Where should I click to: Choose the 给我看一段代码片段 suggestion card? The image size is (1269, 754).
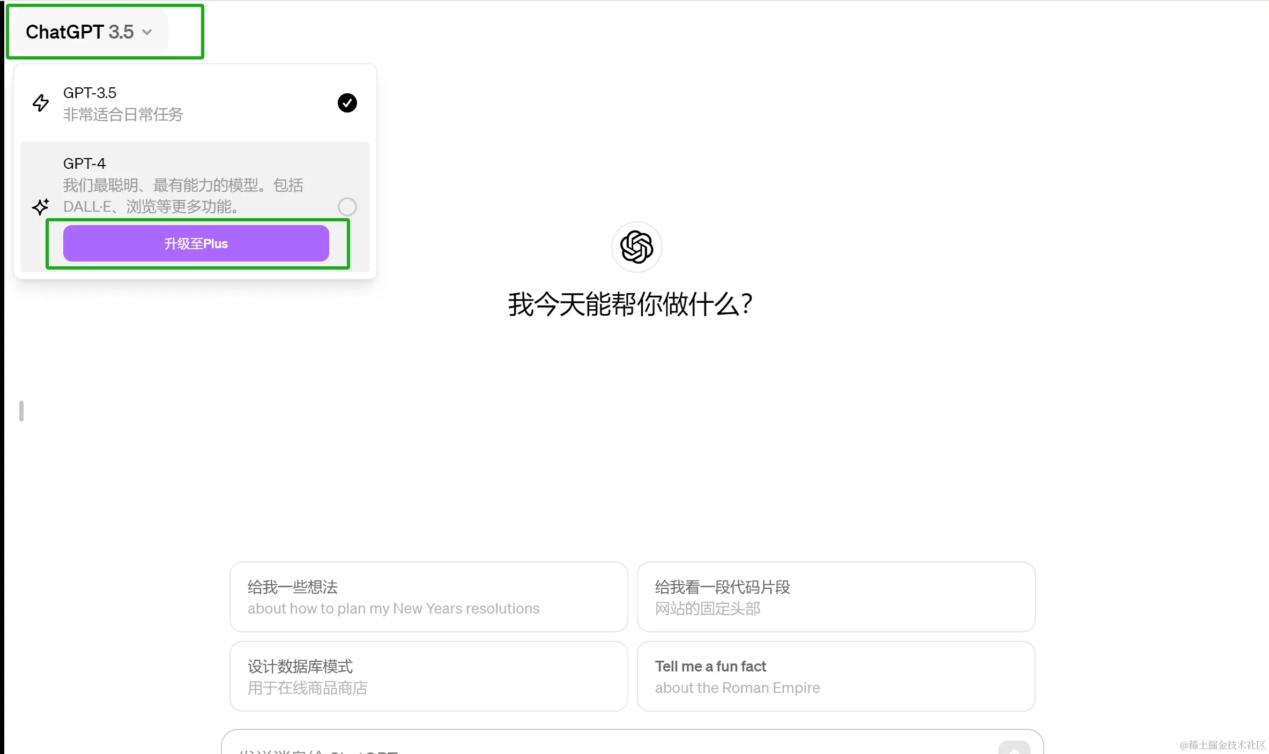coord(835,597)
